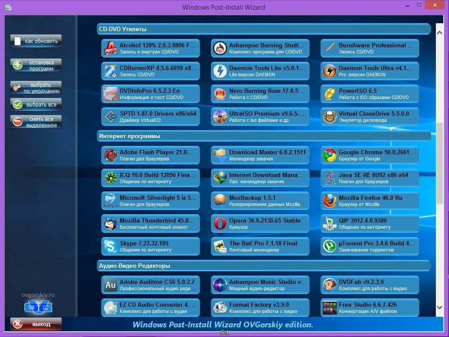Click 'снять все выделенное' button
This screenshot has width=449, height=337.
[36, 122]
